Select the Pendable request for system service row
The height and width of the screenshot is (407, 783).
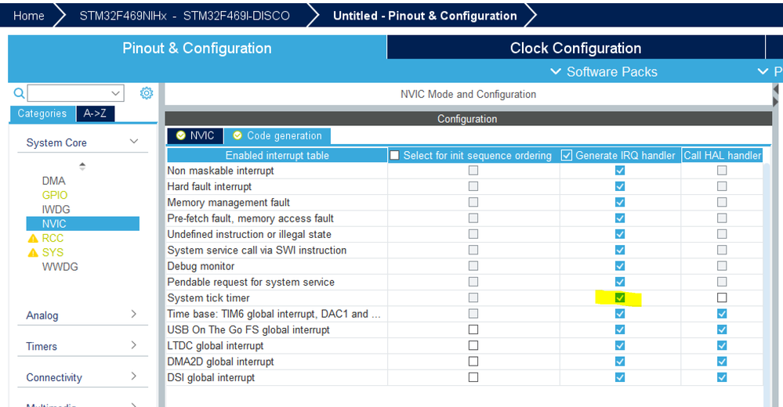(277, 282)
